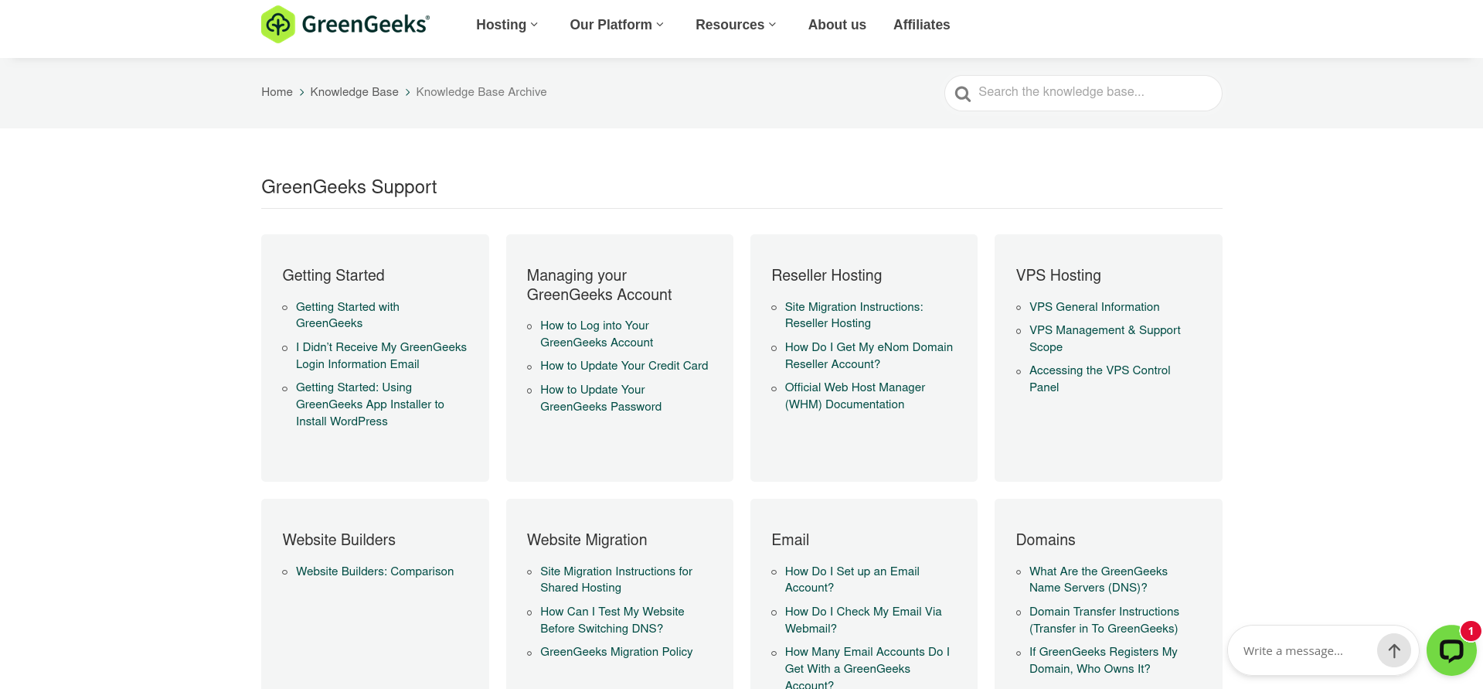
Task: Open How to Update Your GreenGeeks Password
Action: tap(600, 398)
